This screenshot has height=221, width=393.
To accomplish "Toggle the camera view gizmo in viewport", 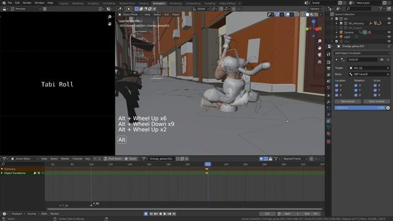I will click(319, 55).
